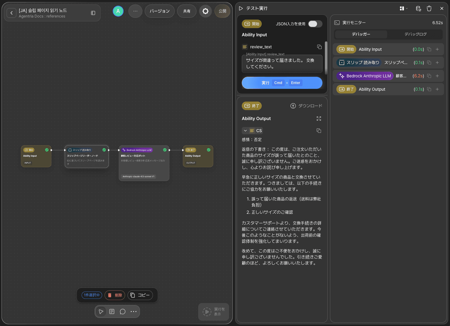Expand Ability Output to full view
The image size is (450, 326).
[319, 119]
